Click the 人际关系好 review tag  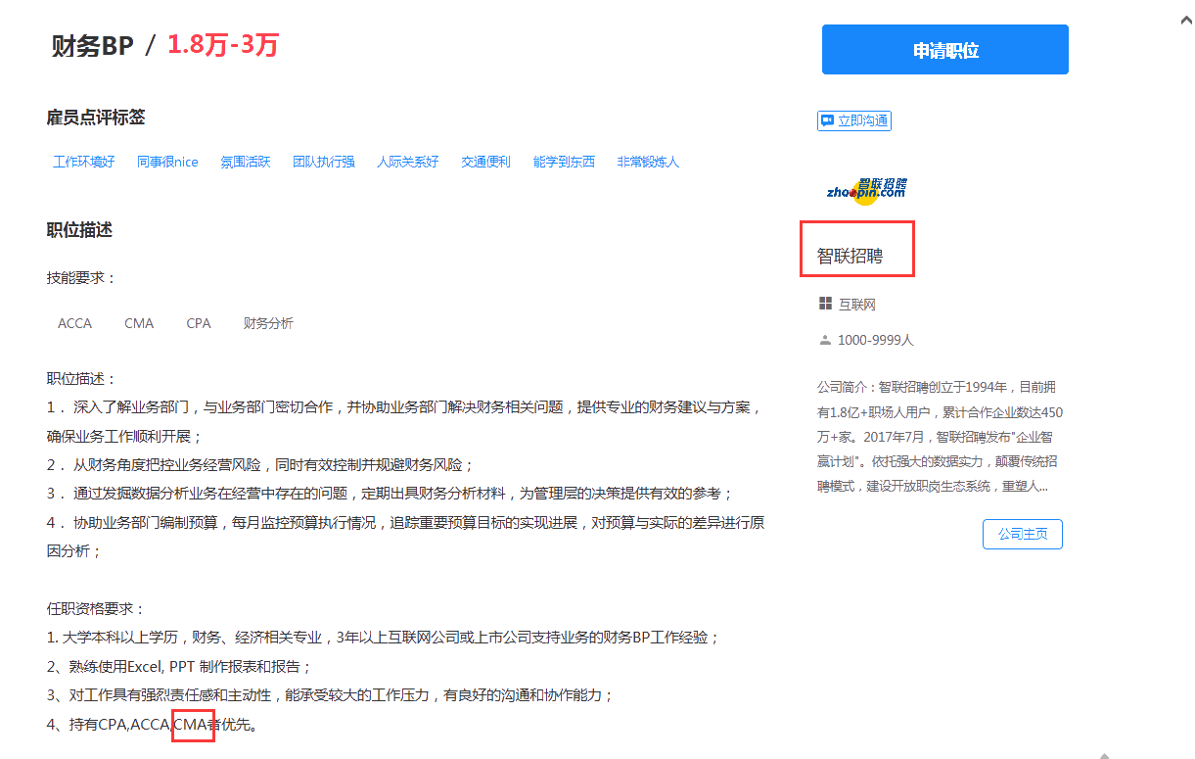click(407, 162)
